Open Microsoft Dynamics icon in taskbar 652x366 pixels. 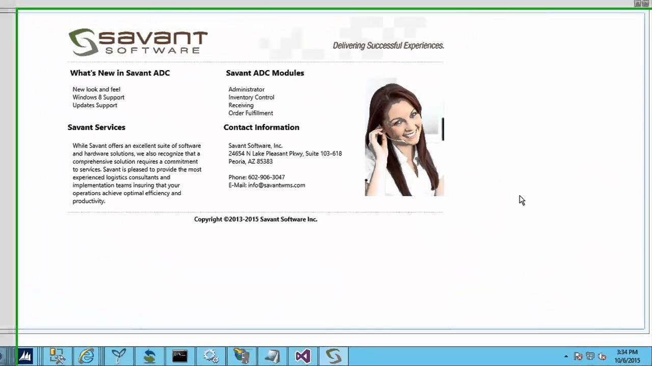[x=25, y=356]
